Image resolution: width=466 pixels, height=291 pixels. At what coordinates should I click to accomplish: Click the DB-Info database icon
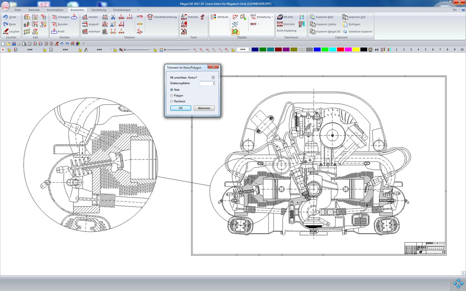tap(280, 17)
